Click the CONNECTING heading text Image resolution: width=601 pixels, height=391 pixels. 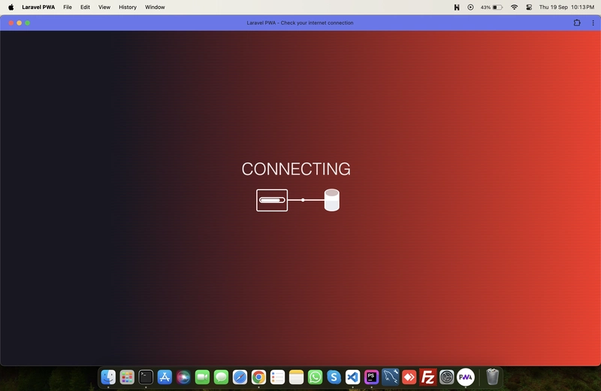coord(296,169)
